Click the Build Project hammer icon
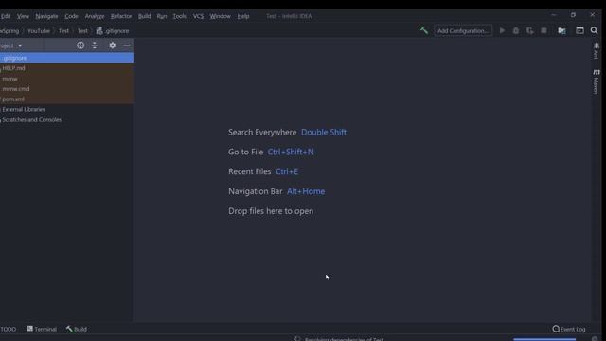 pos(424,30)
